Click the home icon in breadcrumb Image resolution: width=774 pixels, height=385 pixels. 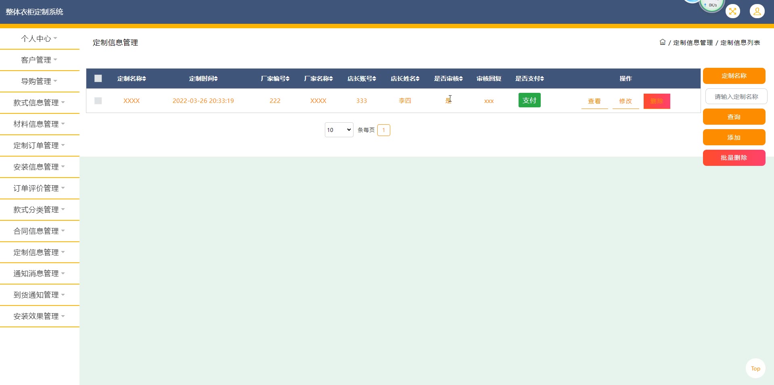coord(662,42)
